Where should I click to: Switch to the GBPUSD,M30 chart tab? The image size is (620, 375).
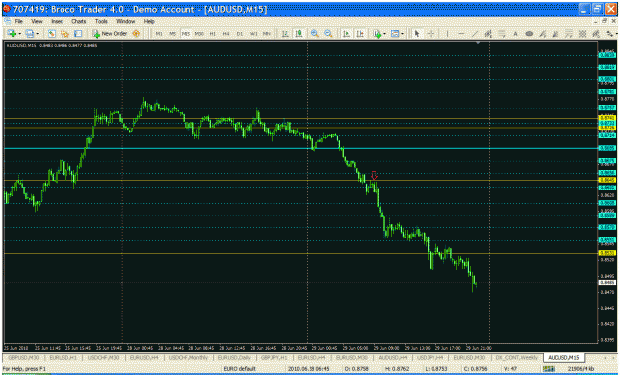[24, 357]
